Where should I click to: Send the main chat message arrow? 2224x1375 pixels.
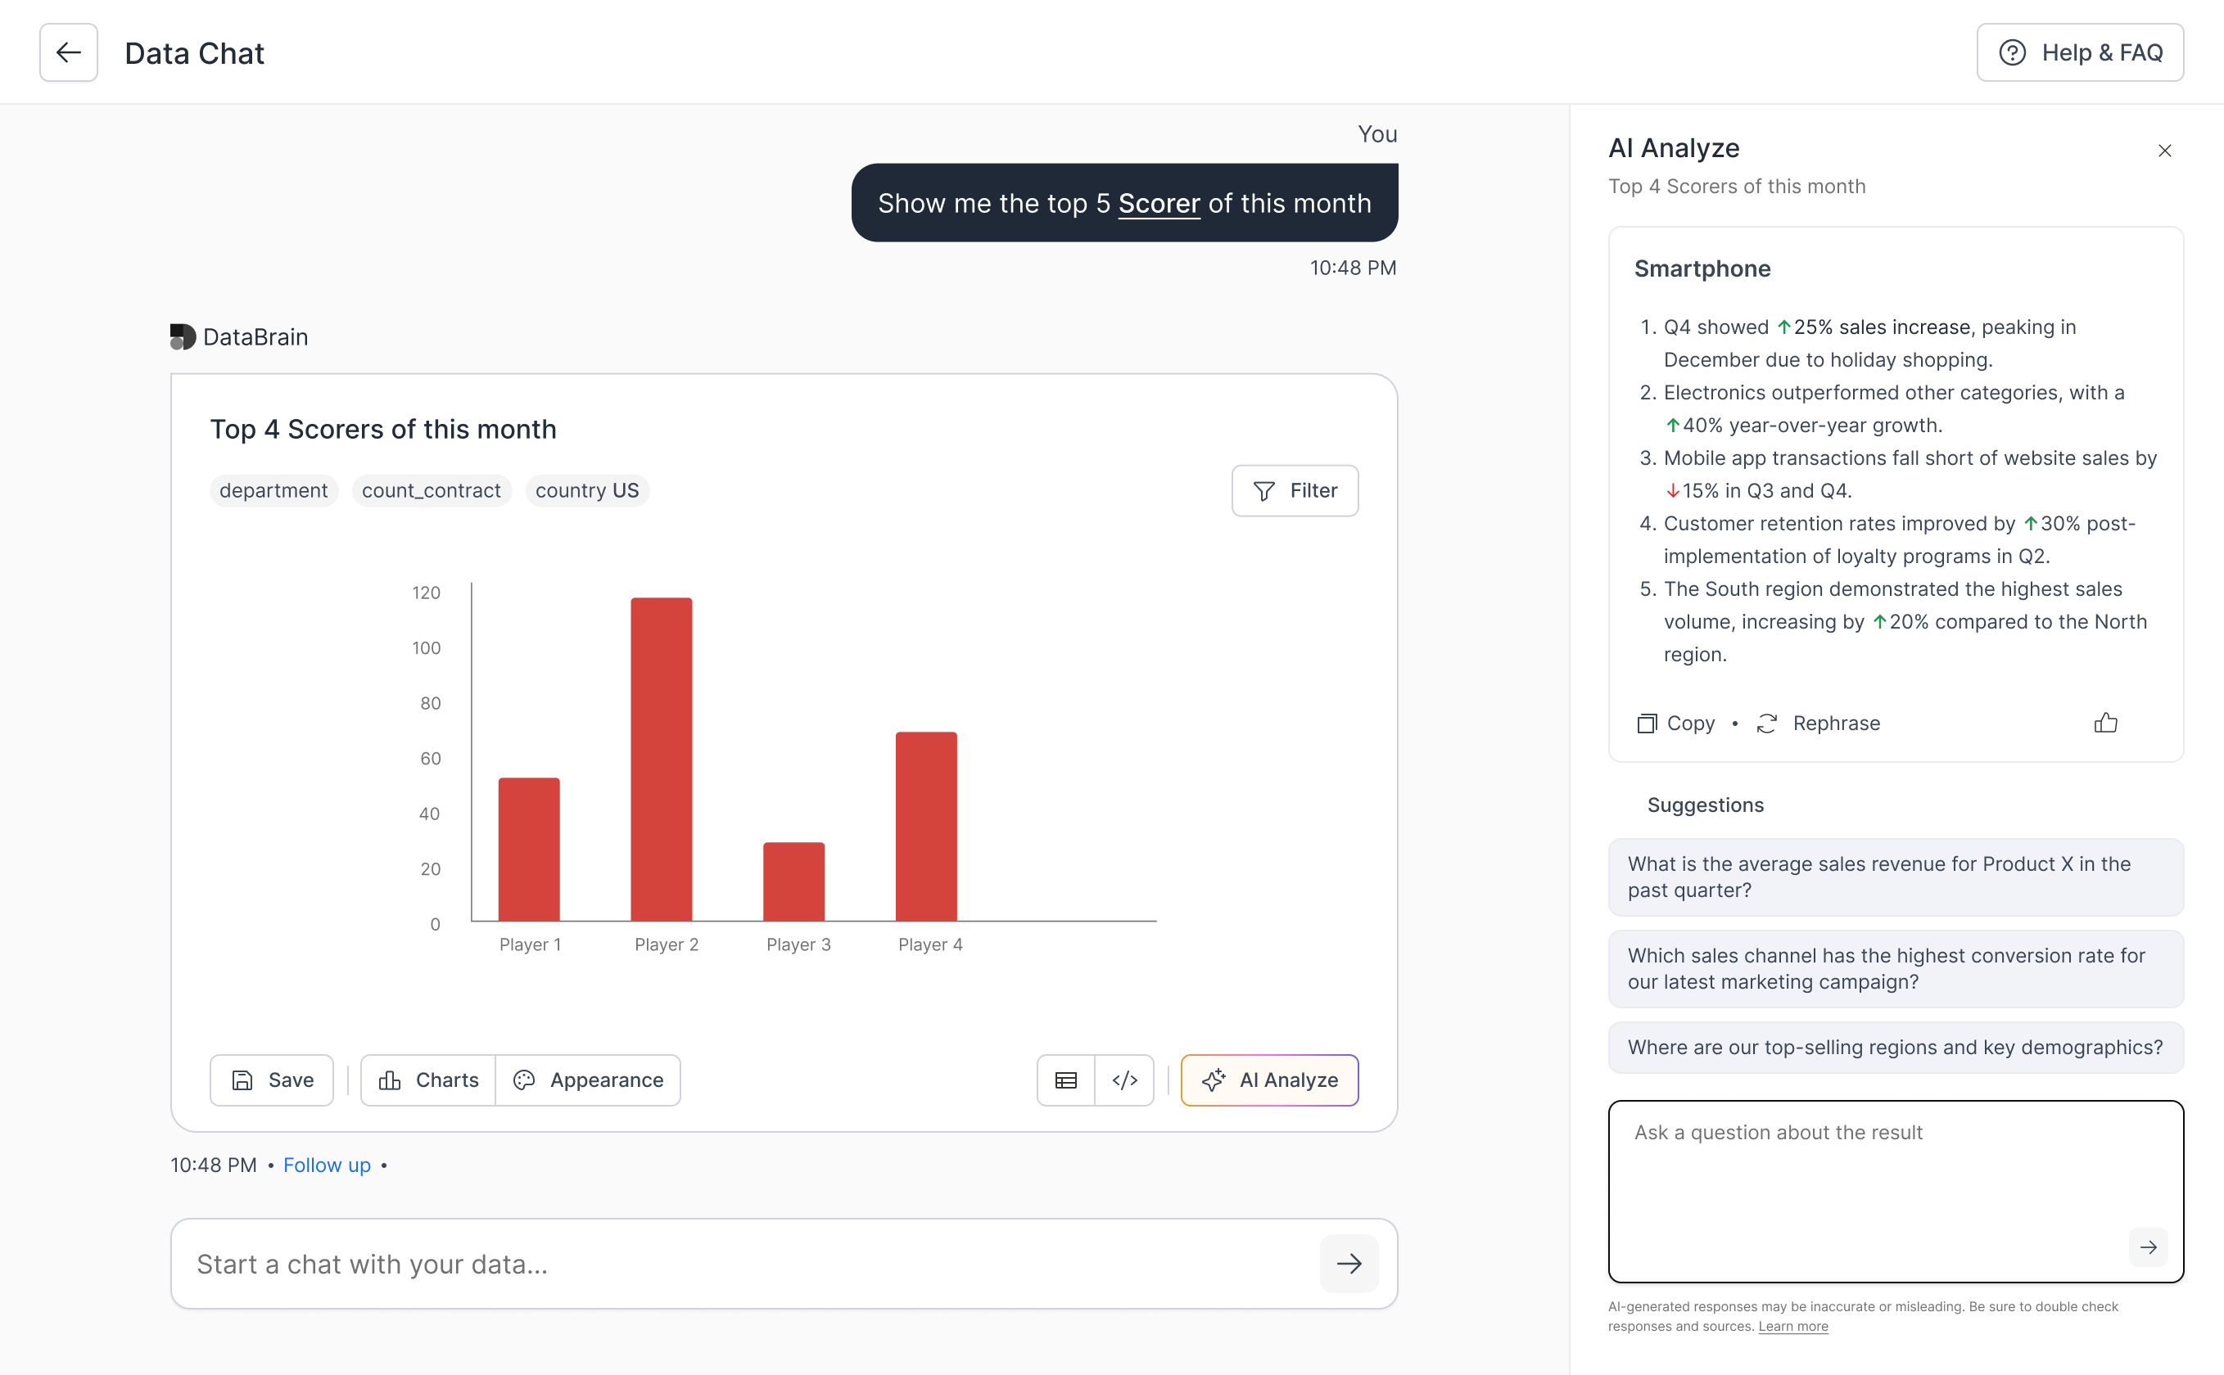coord(1348,1263)
